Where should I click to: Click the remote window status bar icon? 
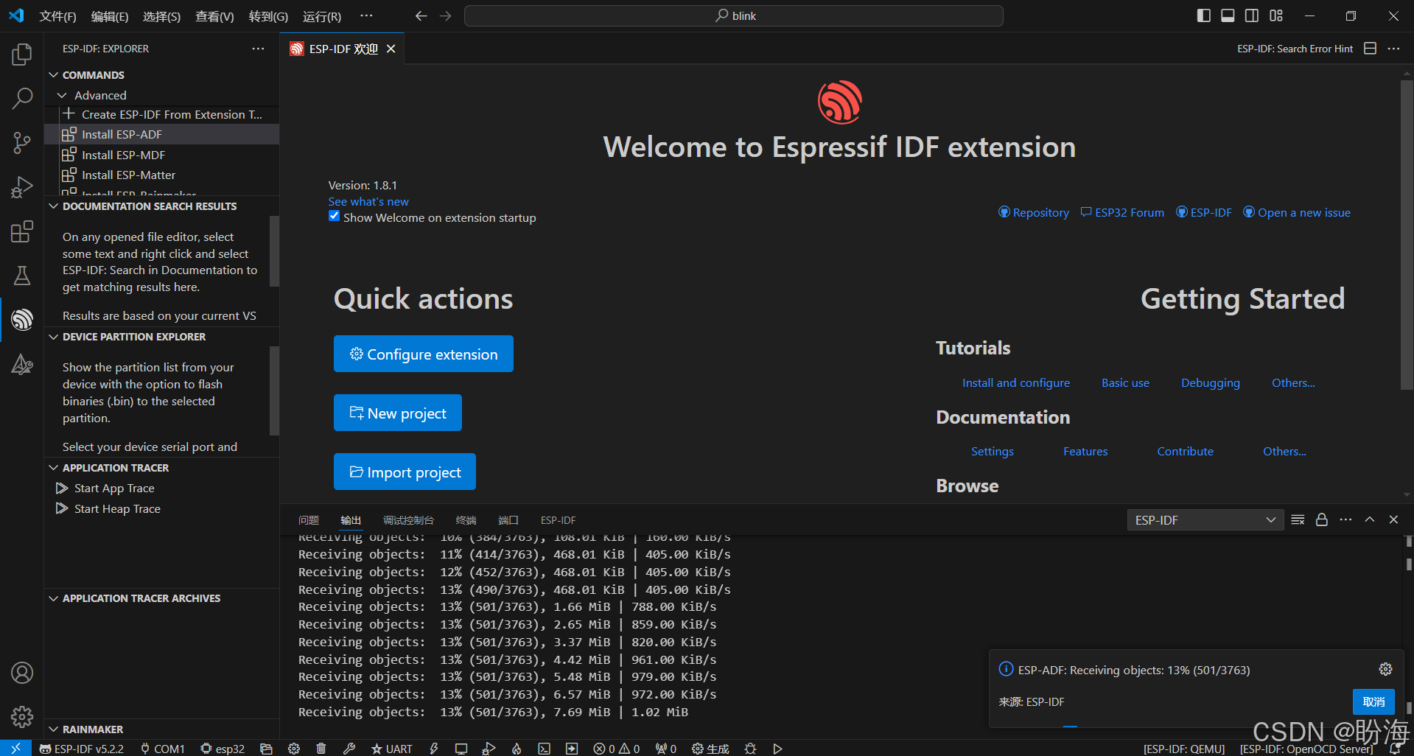(x=15, y=748)
